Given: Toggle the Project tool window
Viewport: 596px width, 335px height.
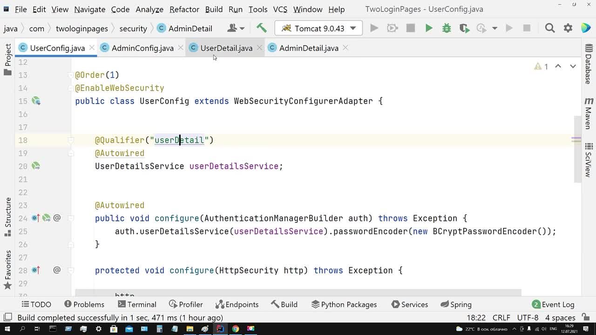Looking at the screenshot, I should (x=8, y=60).
